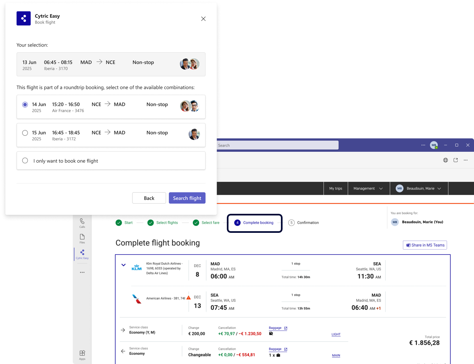Open the Beaudouin, Marie user dropdown
The image size is (474, 364).
(419, 189)
